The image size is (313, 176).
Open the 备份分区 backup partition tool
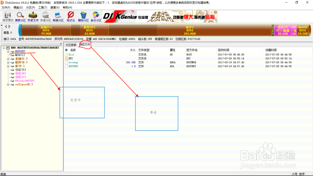[96, 17]
